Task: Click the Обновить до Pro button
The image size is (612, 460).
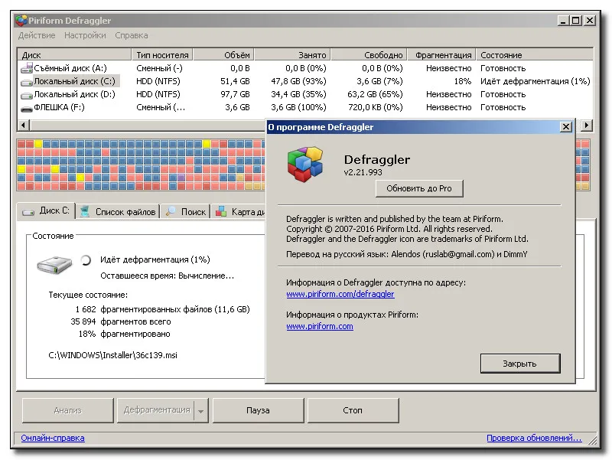Action: [419, 188]
